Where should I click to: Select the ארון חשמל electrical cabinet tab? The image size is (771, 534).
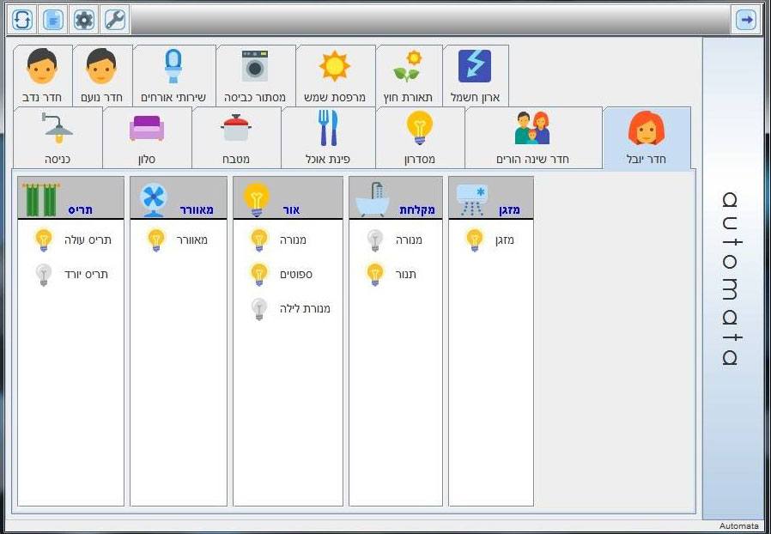(x=475, y=76)
